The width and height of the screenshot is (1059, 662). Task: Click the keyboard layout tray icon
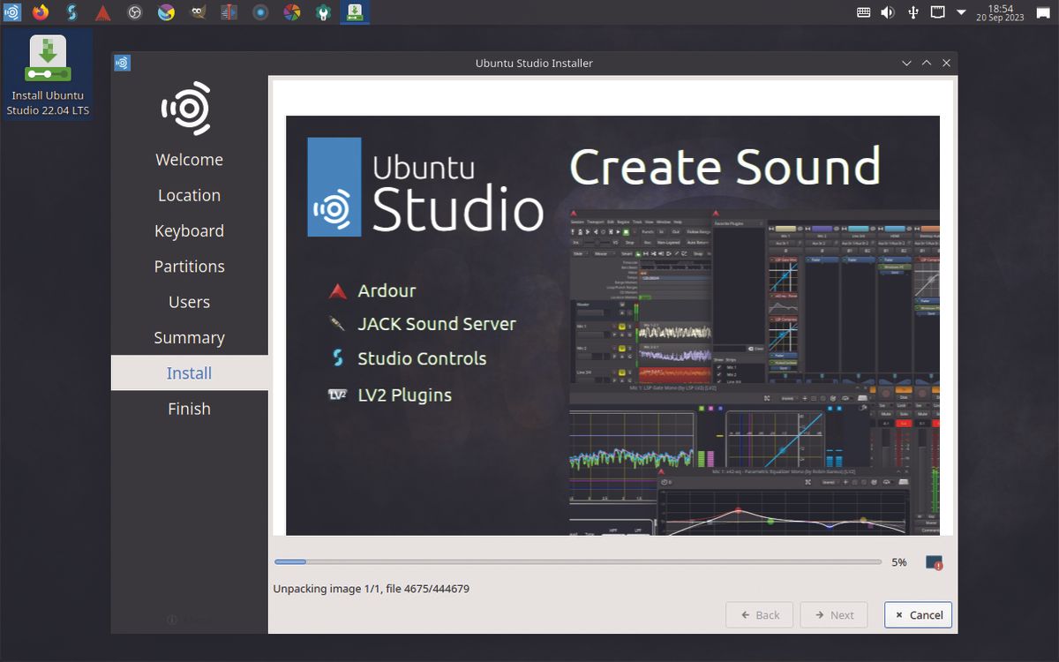click(x=862, y=11)
